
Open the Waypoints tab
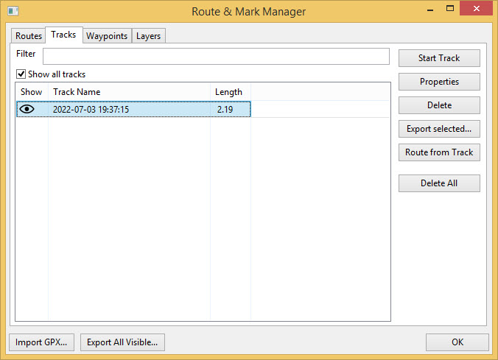pyautogui.click(x=107, y=36)
